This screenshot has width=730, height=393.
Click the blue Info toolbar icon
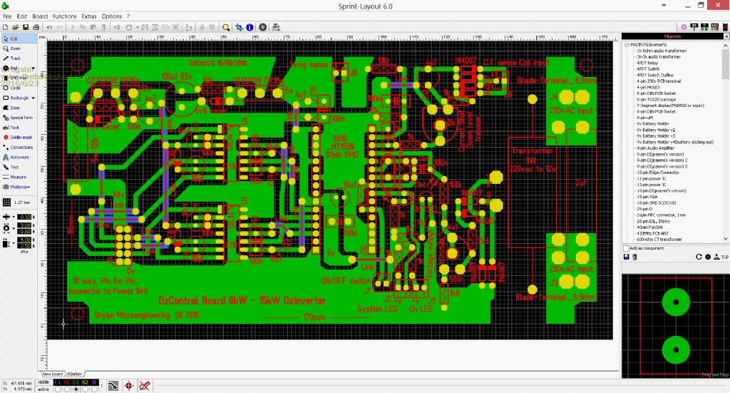(x=250, y=27)
